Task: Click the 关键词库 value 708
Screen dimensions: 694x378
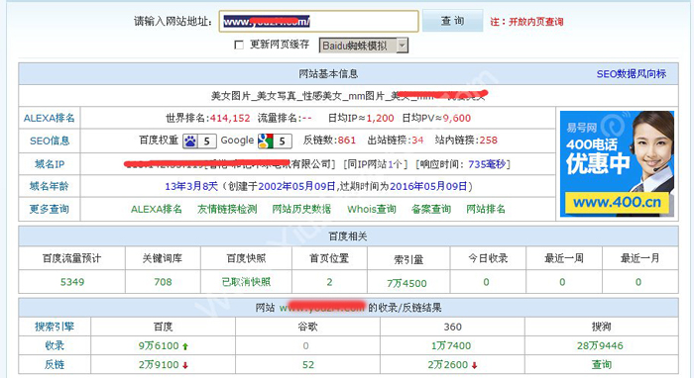Action: [x=163, y=282]
